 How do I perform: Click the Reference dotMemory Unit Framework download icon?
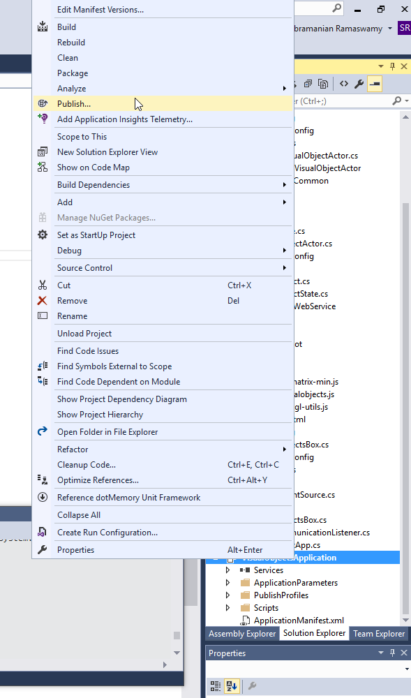[x=42, y=496]
